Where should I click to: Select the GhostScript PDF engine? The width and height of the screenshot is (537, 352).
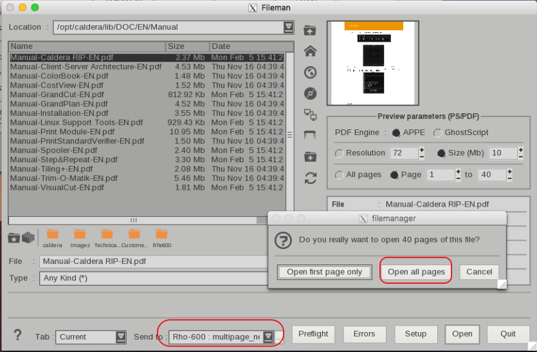[x=438, y=133]
